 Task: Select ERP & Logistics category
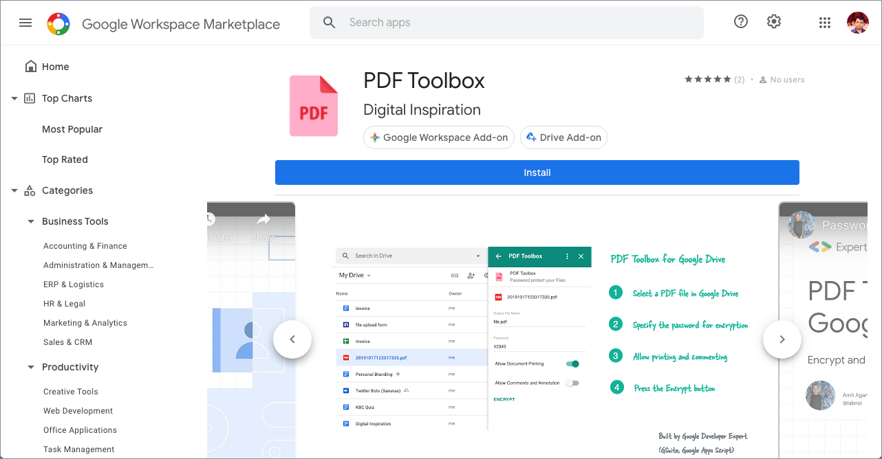[x=74, y=284]
